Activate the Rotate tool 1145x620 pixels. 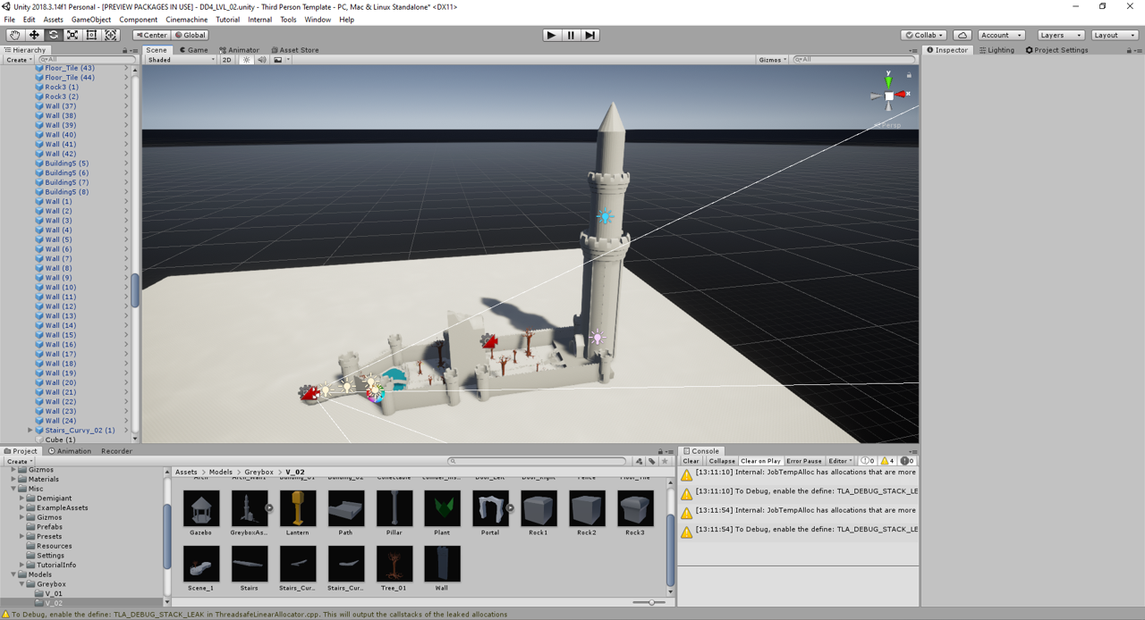point(54,35)
